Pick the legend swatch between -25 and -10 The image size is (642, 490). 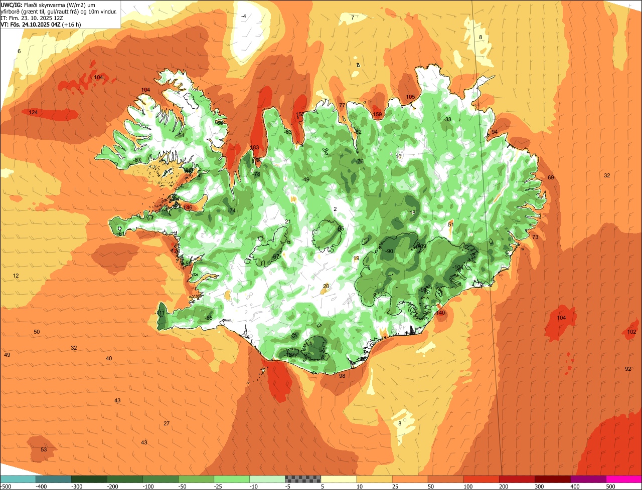click(x=232, y=478)
